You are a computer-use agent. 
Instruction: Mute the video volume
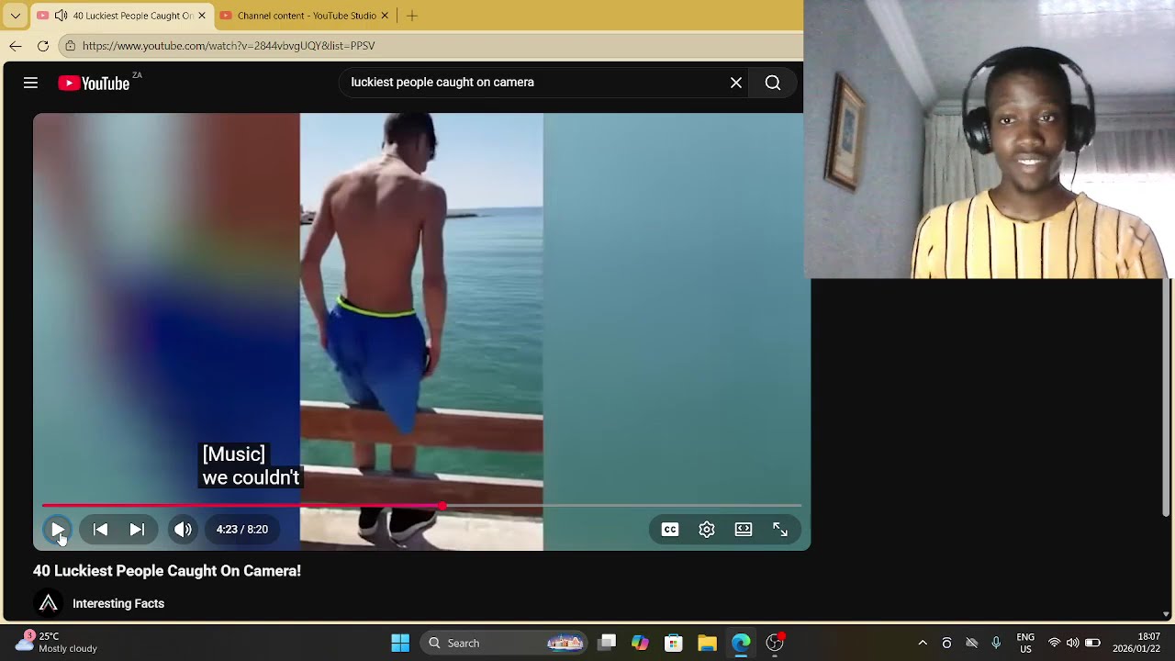point(183,530)
